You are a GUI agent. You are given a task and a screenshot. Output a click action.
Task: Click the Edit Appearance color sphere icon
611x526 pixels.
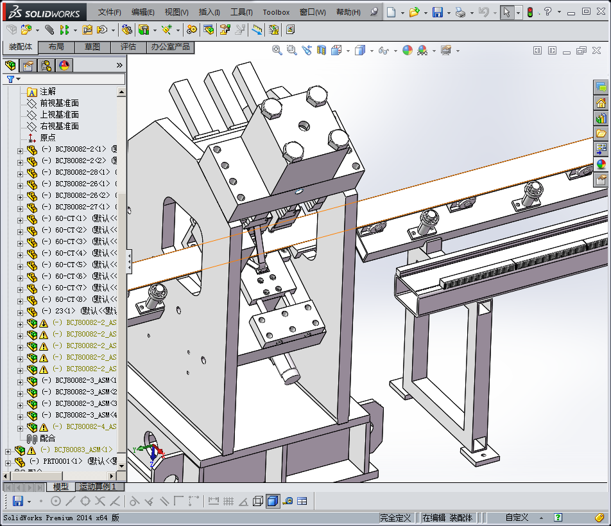[408, 50]
